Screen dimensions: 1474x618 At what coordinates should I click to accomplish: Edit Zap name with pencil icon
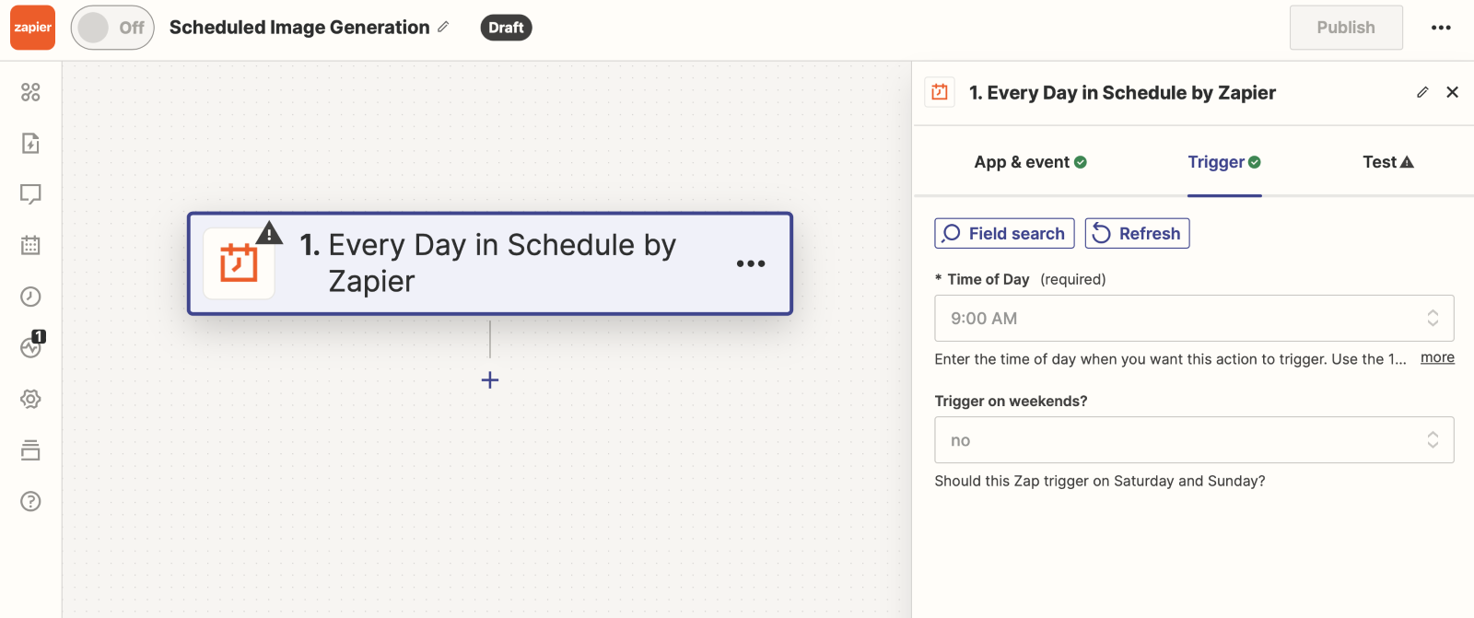click(x=443, y=27)
